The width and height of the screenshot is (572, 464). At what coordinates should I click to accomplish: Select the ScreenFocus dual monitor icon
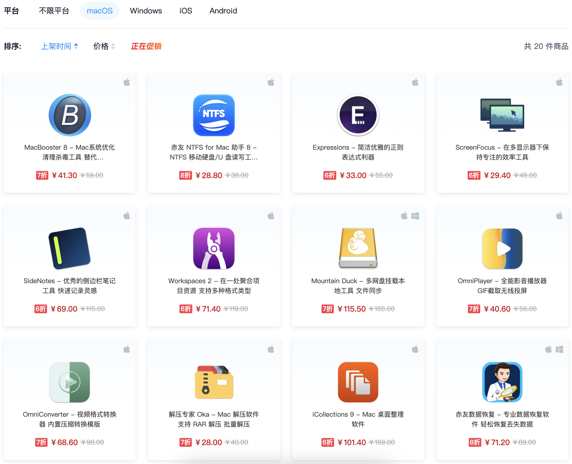[x=502, y=115]
